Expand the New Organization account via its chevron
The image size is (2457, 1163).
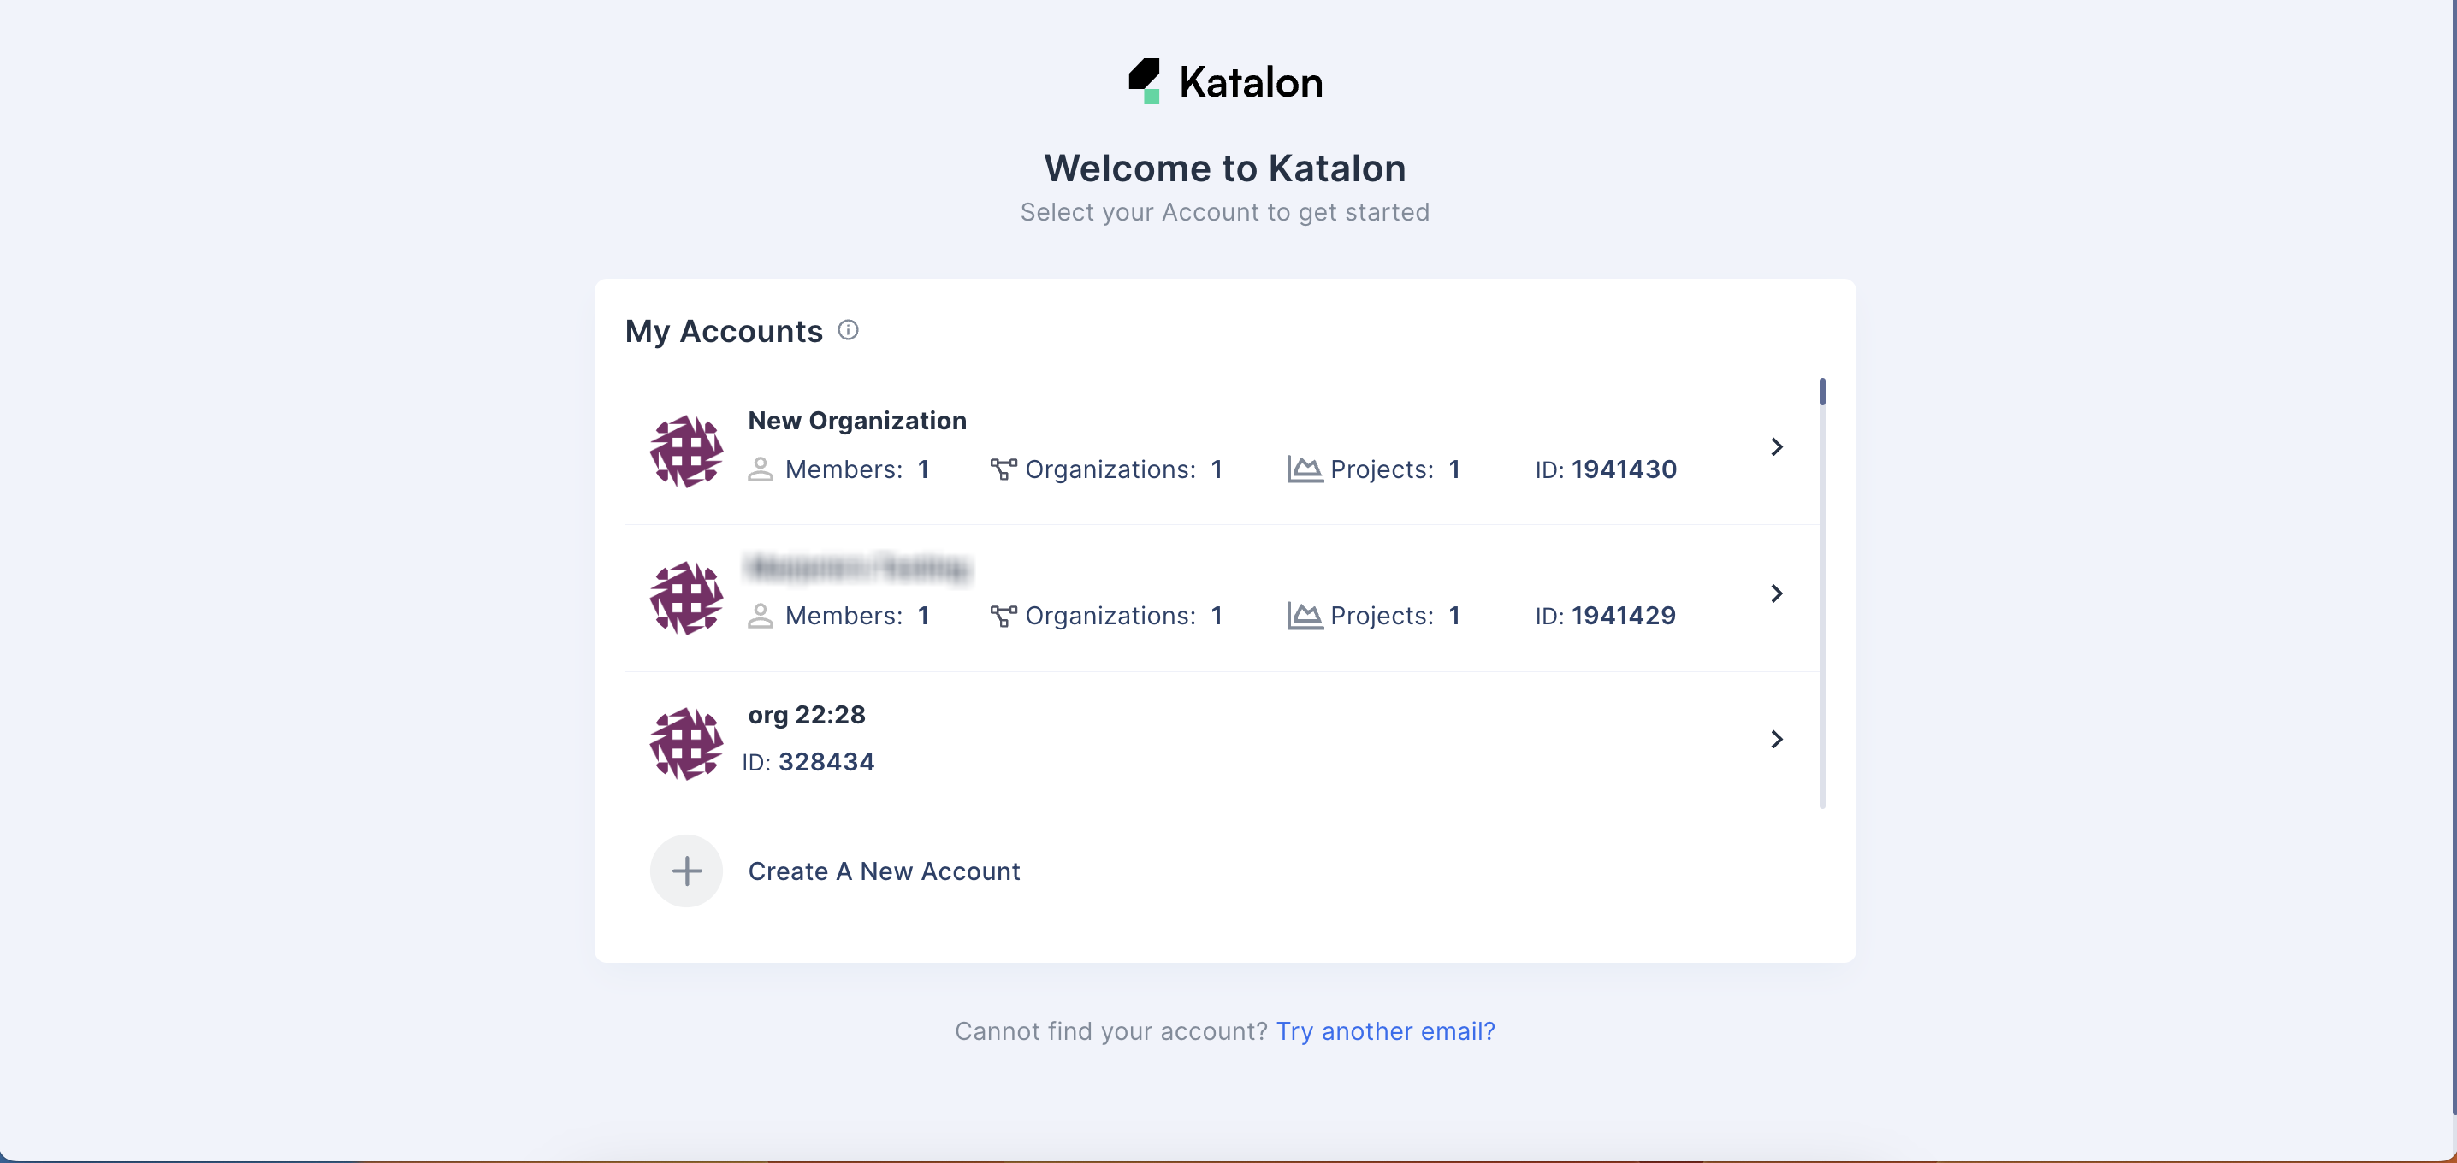pos(1776,446)
